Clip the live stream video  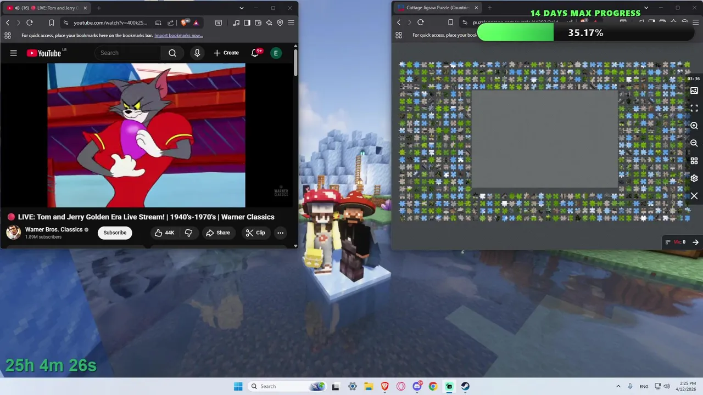pos(255,233)
